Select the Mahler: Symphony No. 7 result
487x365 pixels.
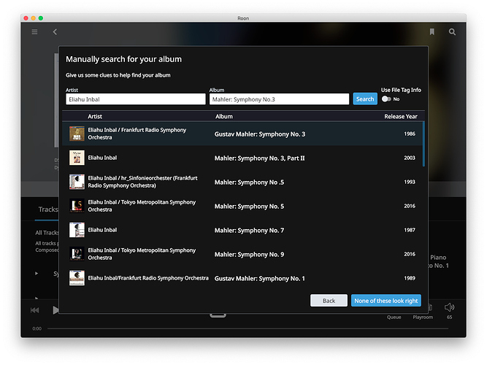coord(242,230)
